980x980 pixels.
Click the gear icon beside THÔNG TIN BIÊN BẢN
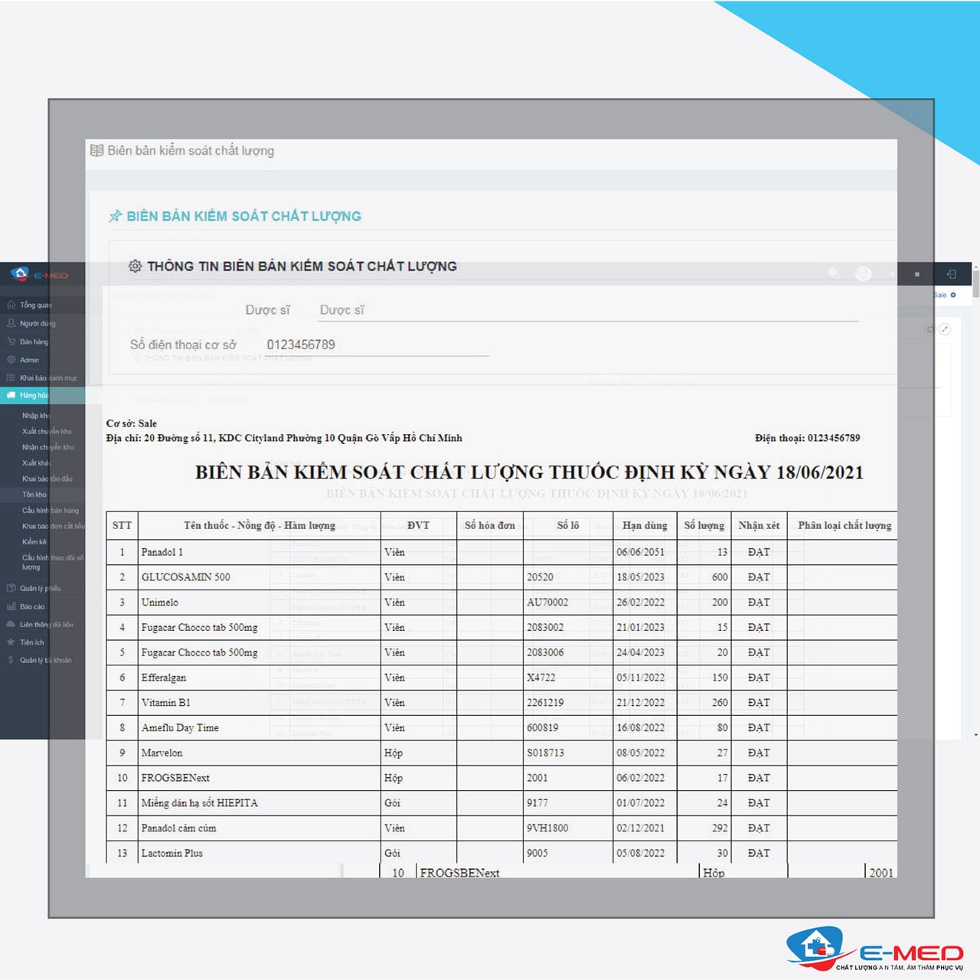tap(135, 266)
